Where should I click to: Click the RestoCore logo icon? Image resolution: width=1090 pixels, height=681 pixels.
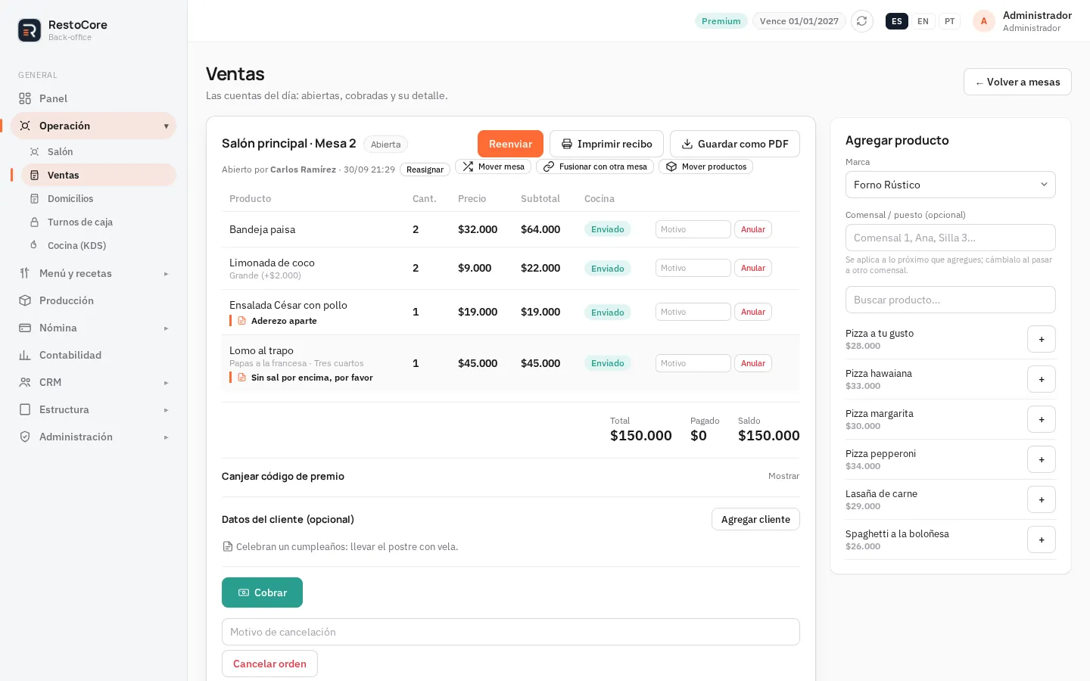click(30, 30)
